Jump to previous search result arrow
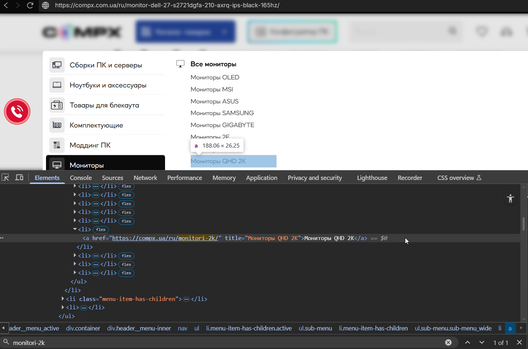Image resolution: width=528 pixels, height=349 pixels. pyautogui.click(x=467, y=342)
